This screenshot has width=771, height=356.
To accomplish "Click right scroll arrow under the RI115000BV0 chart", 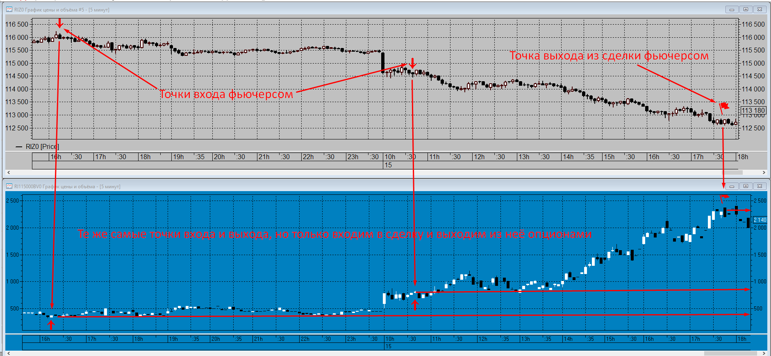I will pyautogui.click(x=764, y=353).
